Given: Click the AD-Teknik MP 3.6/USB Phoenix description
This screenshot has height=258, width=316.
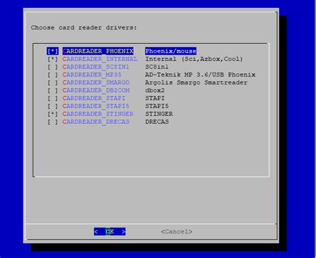Looking at the screenshot, I should (200, 74).
